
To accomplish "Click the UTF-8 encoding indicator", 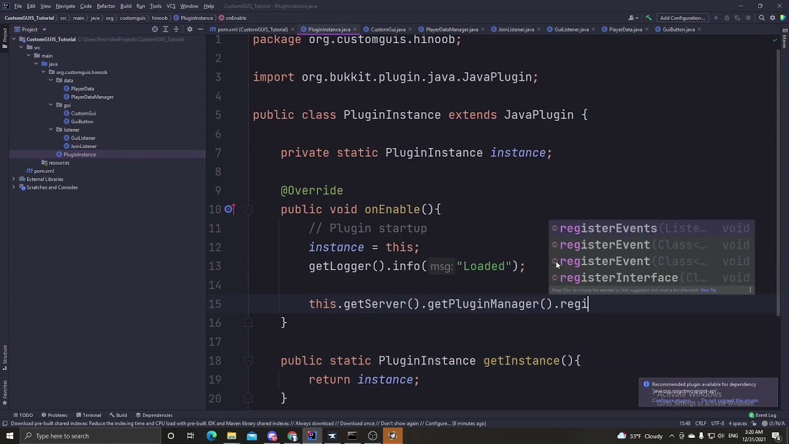I will tap(717, 424).
